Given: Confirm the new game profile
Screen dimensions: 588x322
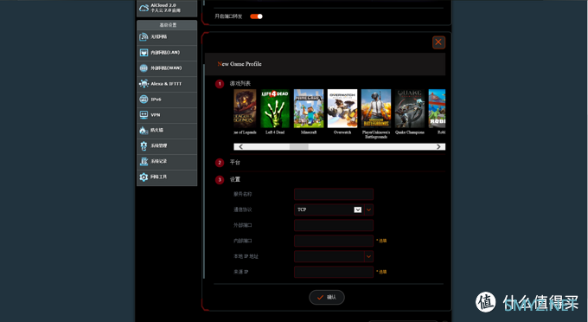Looking at the screenshot, I should click(327, 297).
